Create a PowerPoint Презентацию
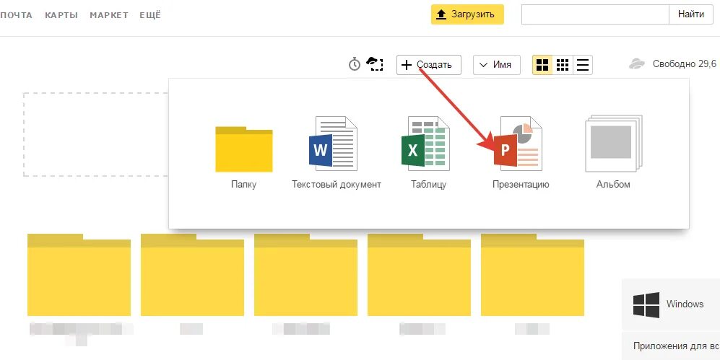Screen dimensions: 720x360 pyautogui.click(x=518, y=143)
